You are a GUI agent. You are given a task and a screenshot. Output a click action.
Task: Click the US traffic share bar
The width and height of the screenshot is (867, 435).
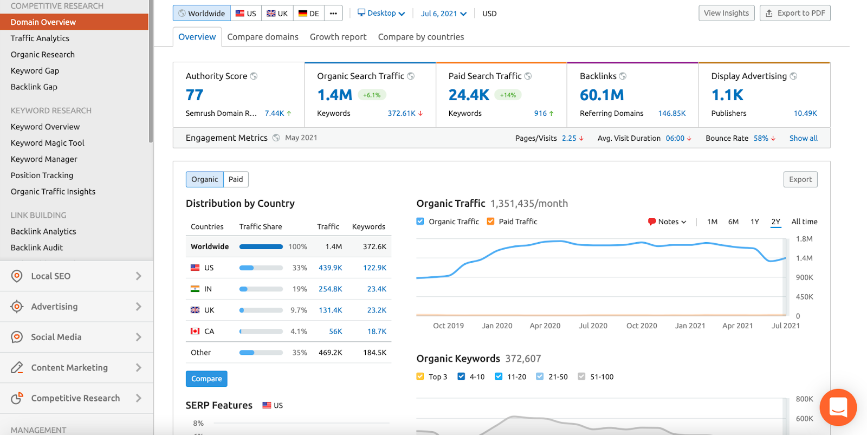pos(261,268)
